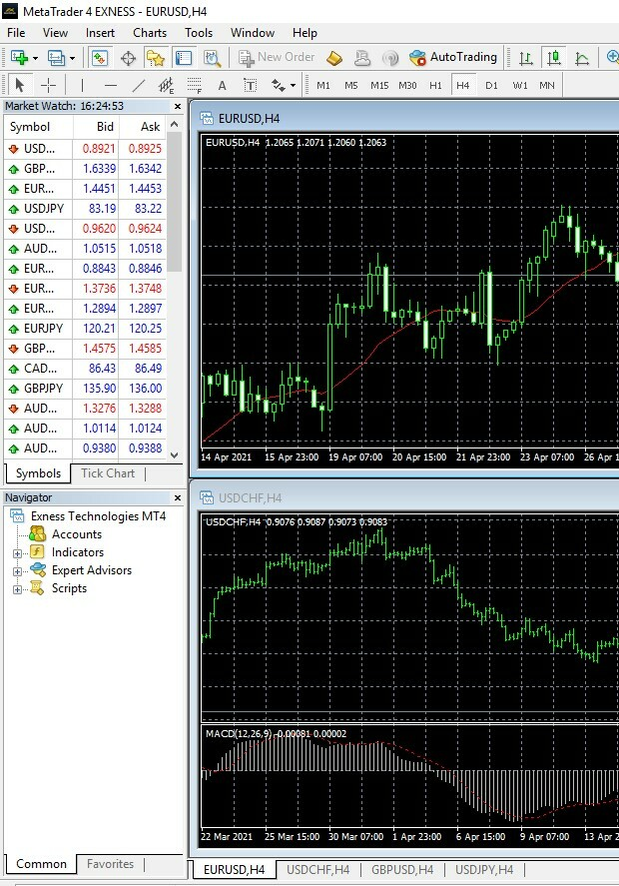
Task: Switch to the GBPUSD,H4 chart tab
Action: 402,870
